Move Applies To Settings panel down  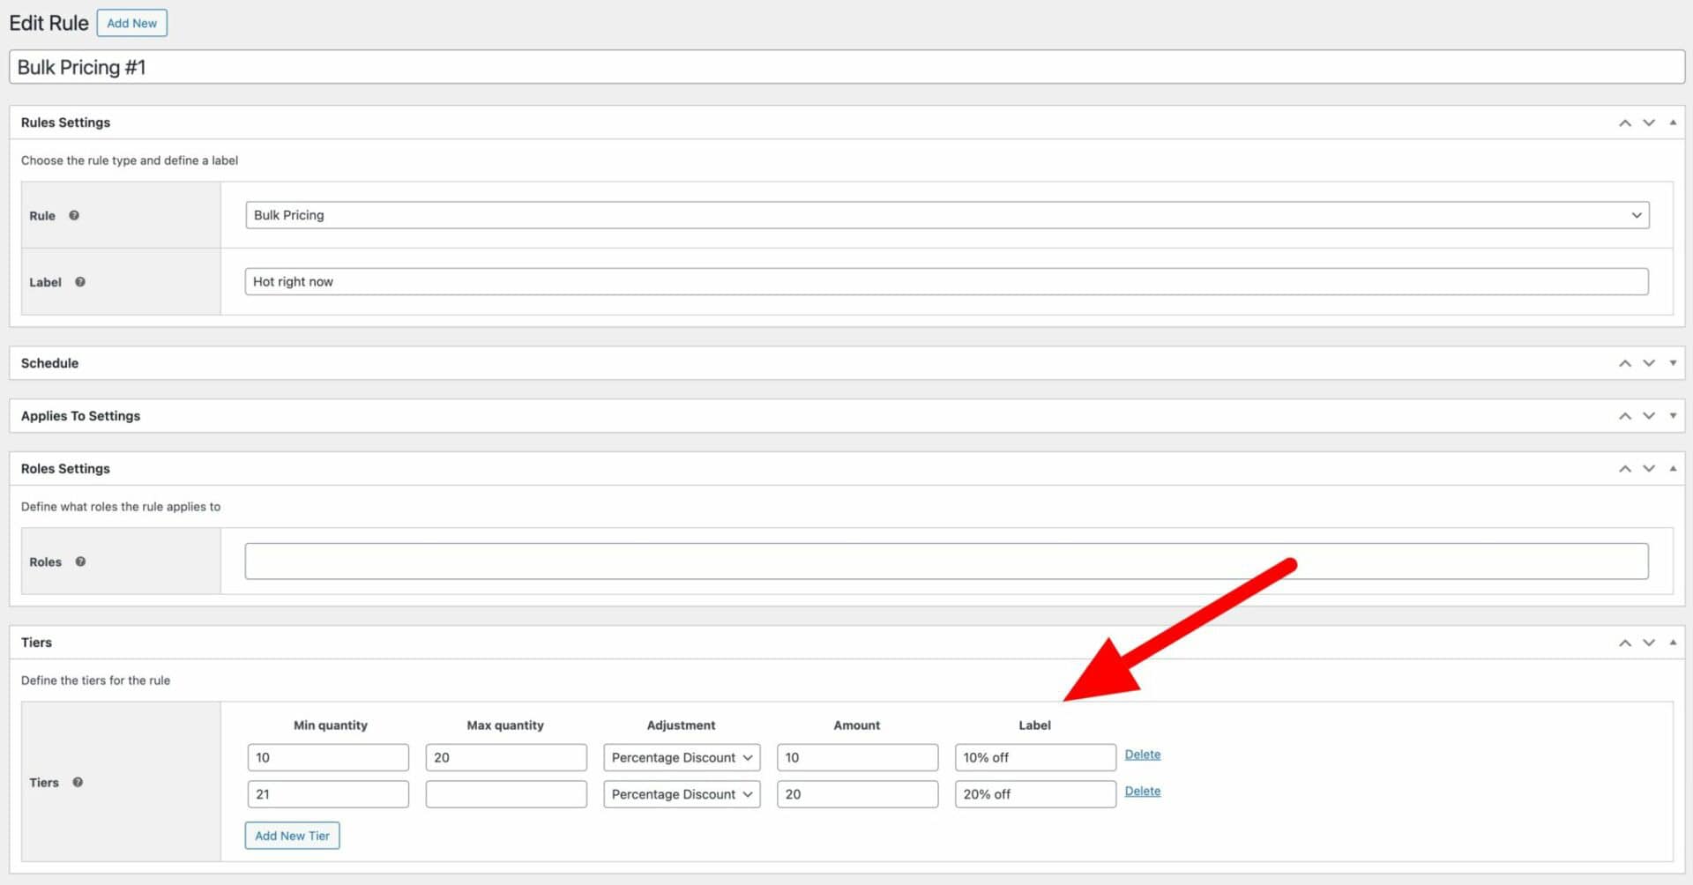click(1648, 416)
